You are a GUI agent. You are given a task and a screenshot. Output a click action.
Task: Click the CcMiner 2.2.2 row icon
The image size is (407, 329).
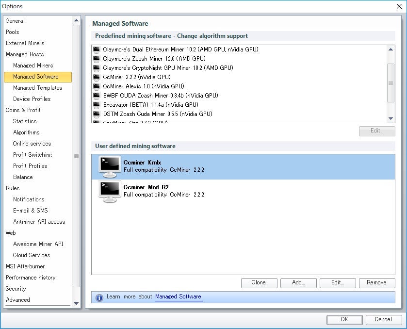pyautogui.click(x=97, y=77)
